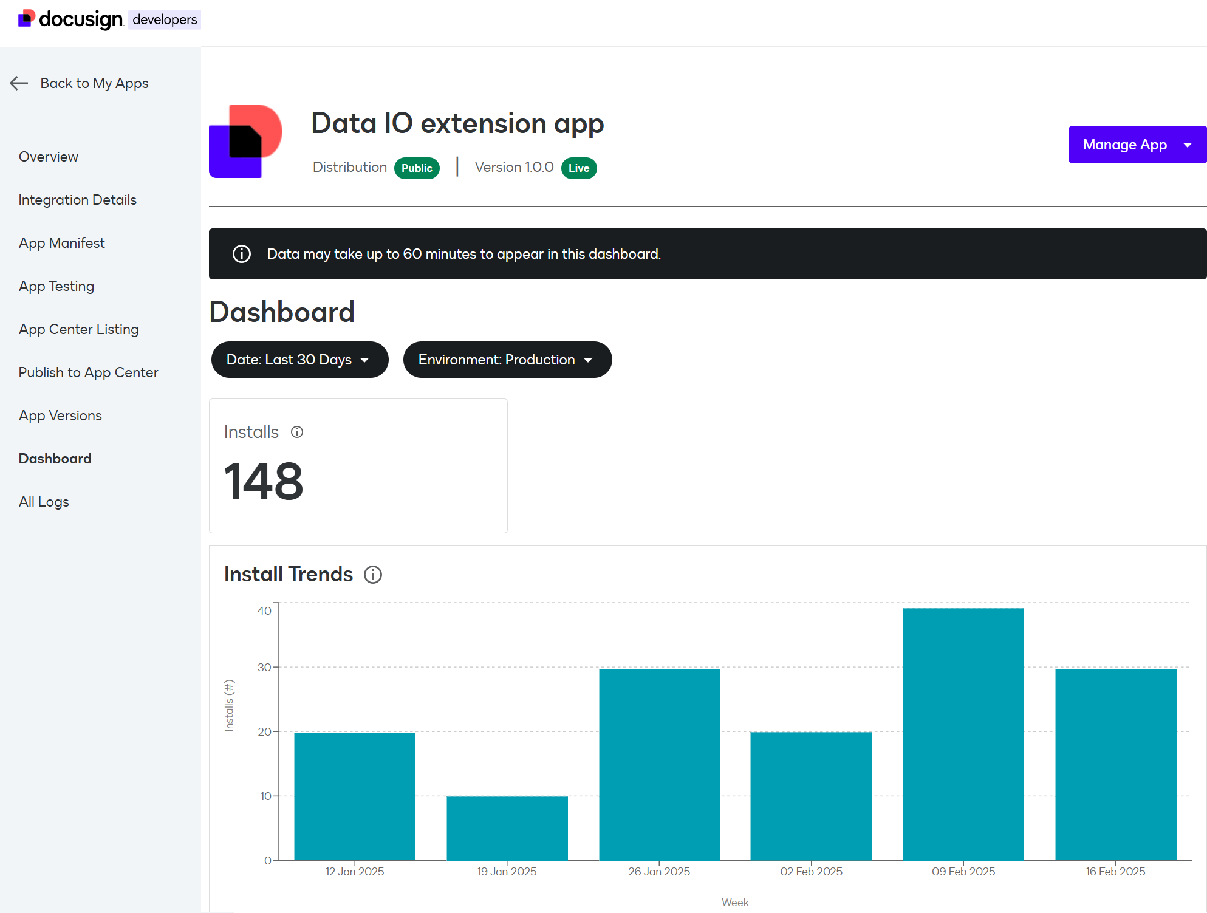Go to App Manifest

tap(61, 242)
